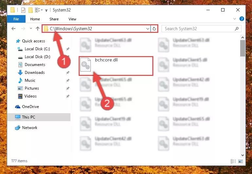The image size is (252, 174).
Task: Switch to the Share ribbon tab
Action: click(54, 19)
